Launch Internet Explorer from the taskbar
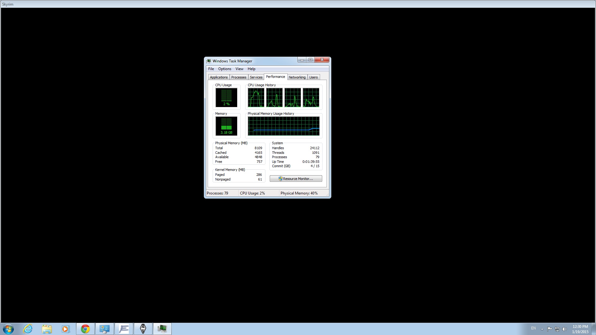596x335 pixels. (x=28, y=329)
